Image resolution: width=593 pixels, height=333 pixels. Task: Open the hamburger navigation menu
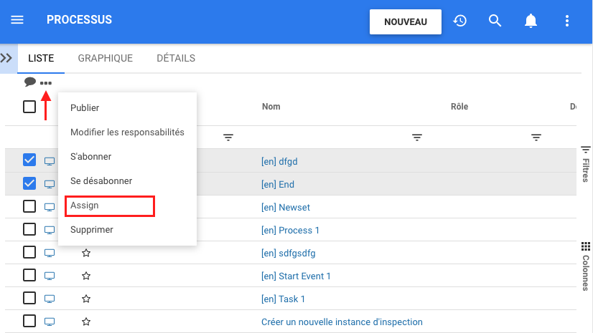(17, 21)
